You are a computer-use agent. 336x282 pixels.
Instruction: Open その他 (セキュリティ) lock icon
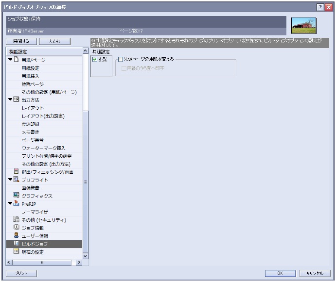click(16, 219)
